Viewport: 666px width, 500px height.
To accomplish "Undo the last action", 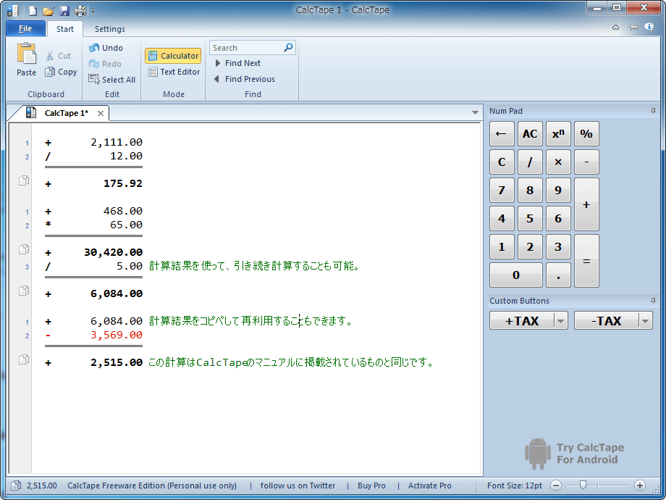I will [106, 48].
